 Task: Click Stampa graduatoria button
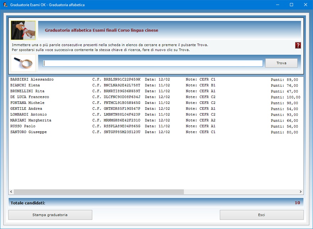(50, 215)
